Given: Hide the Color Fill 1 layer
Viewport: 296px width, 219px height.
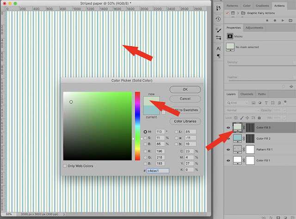Looking at the screenshot, I should 228,160.
